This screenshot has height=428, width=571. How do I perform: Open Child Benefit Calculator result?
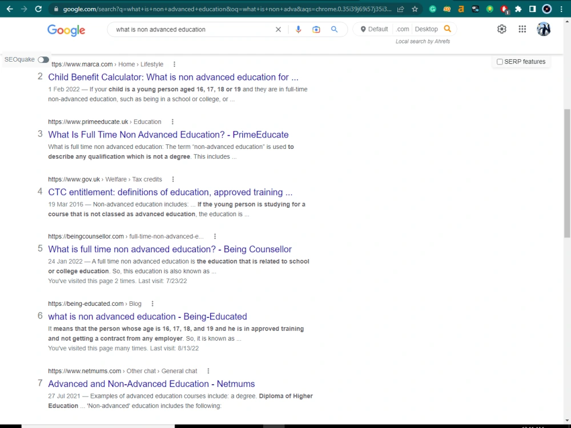coord(174,77)
